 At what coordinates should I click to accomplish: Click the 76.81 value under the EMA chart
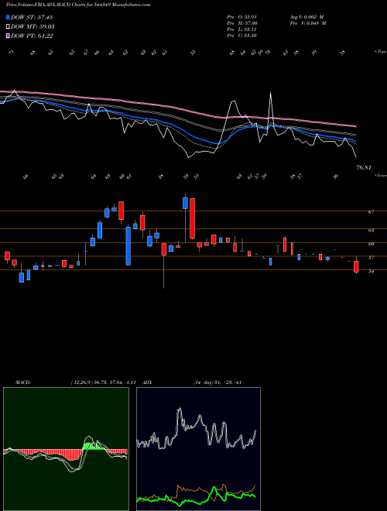pos(364,168)
